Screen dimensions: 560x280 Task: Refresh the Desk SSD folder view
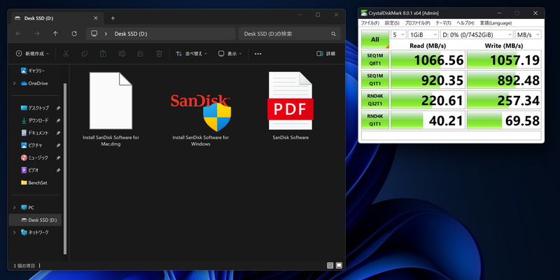click(74, 34)
